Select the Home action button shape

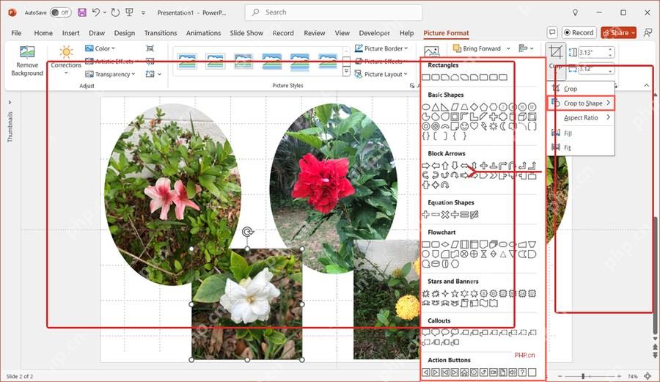pos(464,372)
